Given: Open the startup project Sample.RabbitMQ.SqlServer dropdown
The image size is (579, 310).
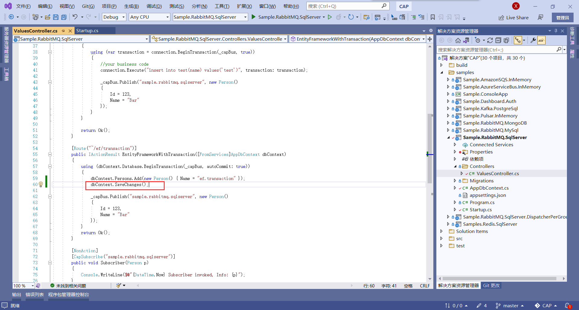Looking at the screenshot, I should click(x=210, y=17).
